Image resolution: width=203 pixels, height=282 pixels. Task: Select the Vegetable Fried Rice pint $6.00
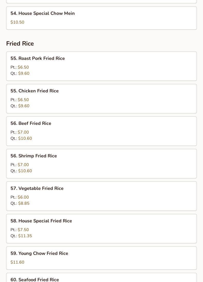click(x=23, y=197)
